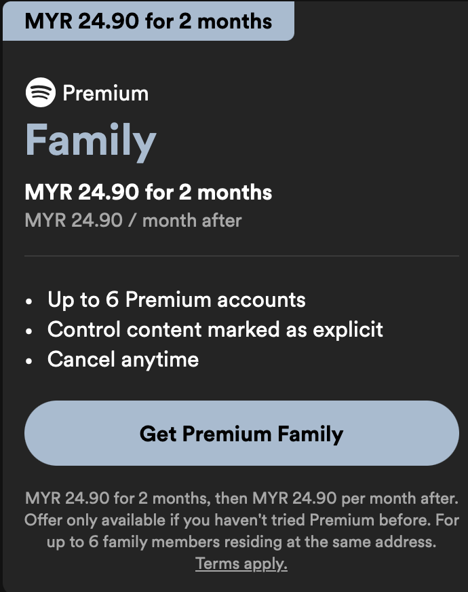The width and height of the screenshot is (468, 592).
Task: Open the Terms apply link
Action: (x=241, y=563)
